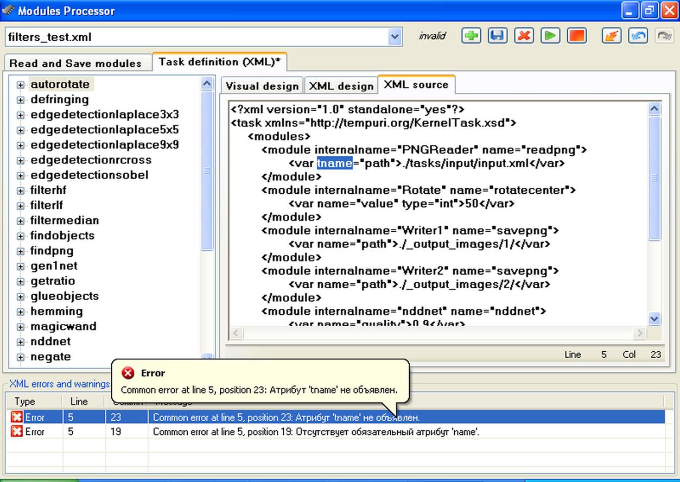Click the task xmlns line in XML source

click(373, 123)
